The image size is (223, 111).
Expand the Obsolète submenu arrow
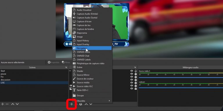109,101
